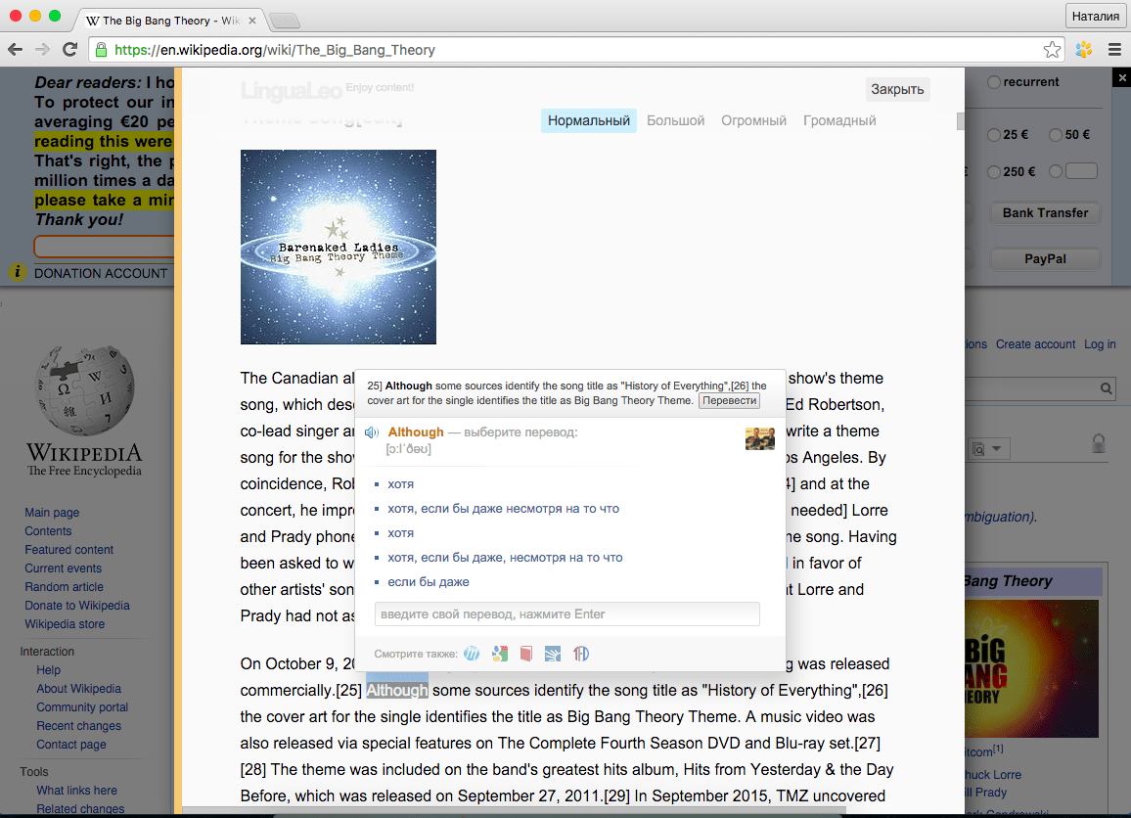This screenshot has height=818, width=1131.
Task: Click the Закрыть button
Action: pyautogui.click(x=897, y=89)
